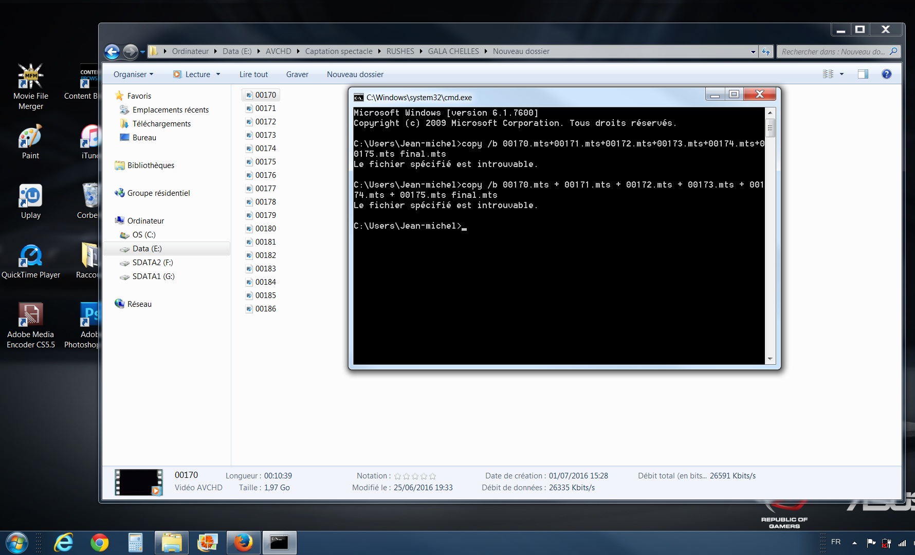Navigate to Data (E:) breadcrumb
This screenshot has width=915, height=555.
click(237, 51)
